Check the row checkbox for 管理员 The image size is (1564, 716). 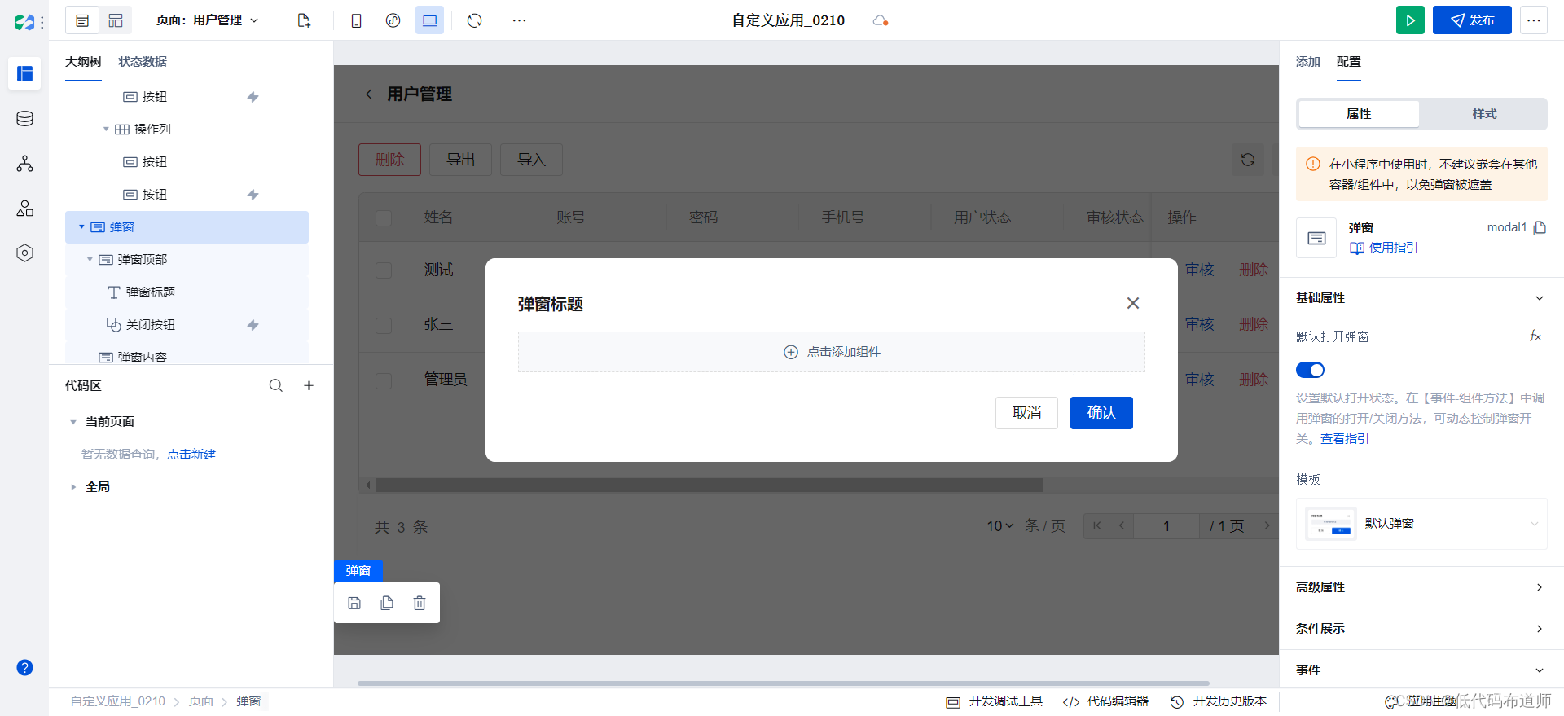click(384, 380)
